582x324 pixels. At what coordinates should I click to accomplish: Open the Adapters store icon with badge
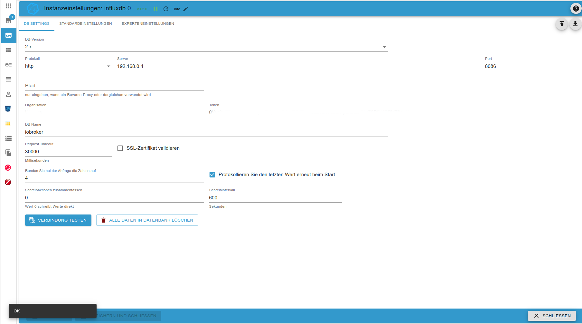(9, 20)
